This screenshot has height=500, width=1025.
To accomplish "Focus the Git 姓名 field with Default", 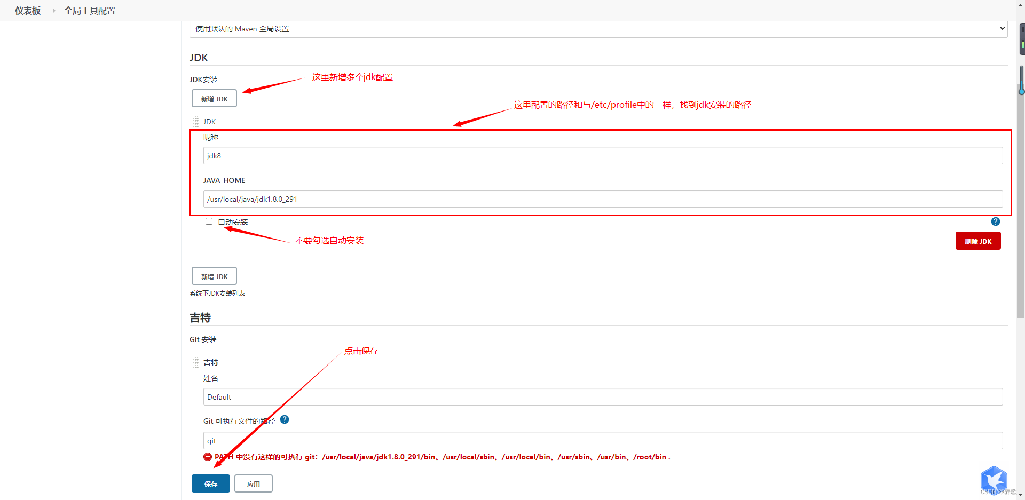I will [603, 397].
